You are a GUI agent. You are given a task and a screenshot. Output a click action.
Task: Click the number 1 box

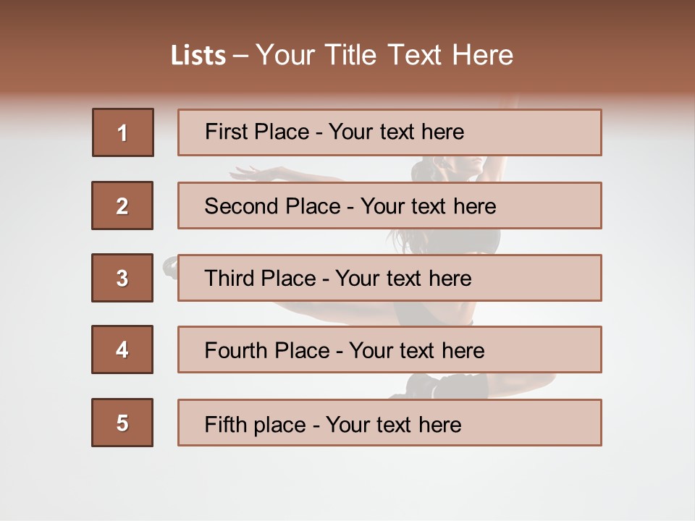pyautogui.click(x=123, y=132)
